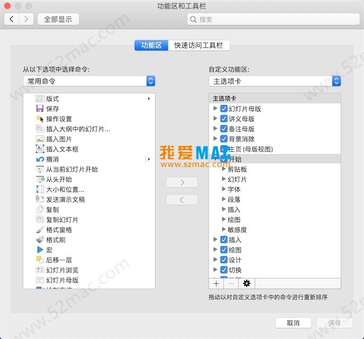Switch to the 快速访问工具栏 tab
This screenshot has width=364, height=339.
pyautogui.click(x=199, y=46)
